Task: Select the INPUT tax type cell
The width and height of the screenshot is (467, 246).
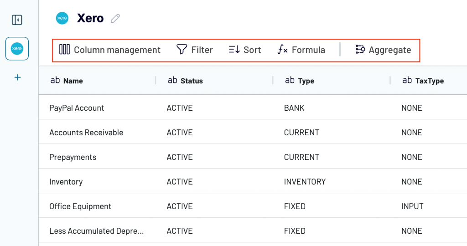Action: (x=412, y=206)
